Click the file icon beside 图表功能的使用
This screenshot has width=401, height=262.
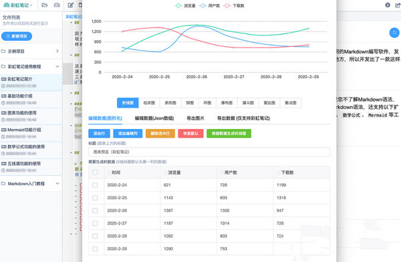click(x=3, y=113)
